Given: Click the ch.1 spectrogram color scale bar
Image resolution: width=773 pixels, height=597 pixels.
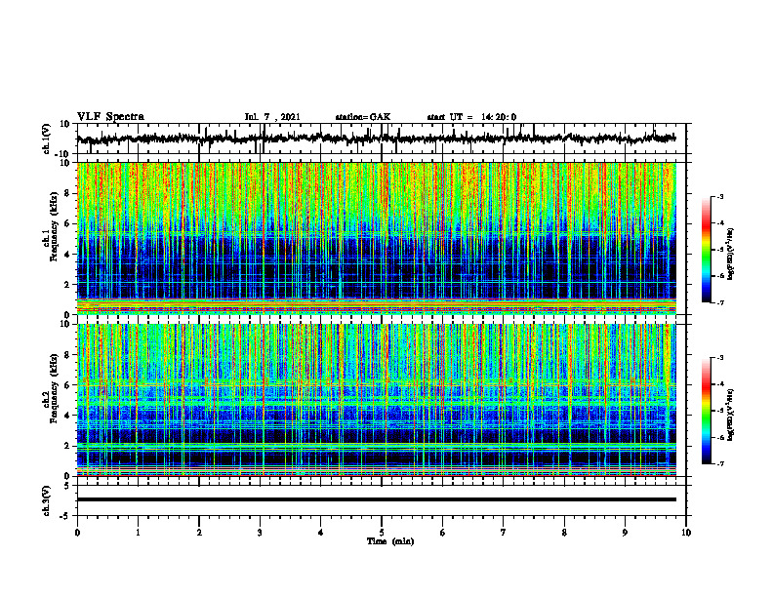Looking at the screenshot, I should pos(707,250).
